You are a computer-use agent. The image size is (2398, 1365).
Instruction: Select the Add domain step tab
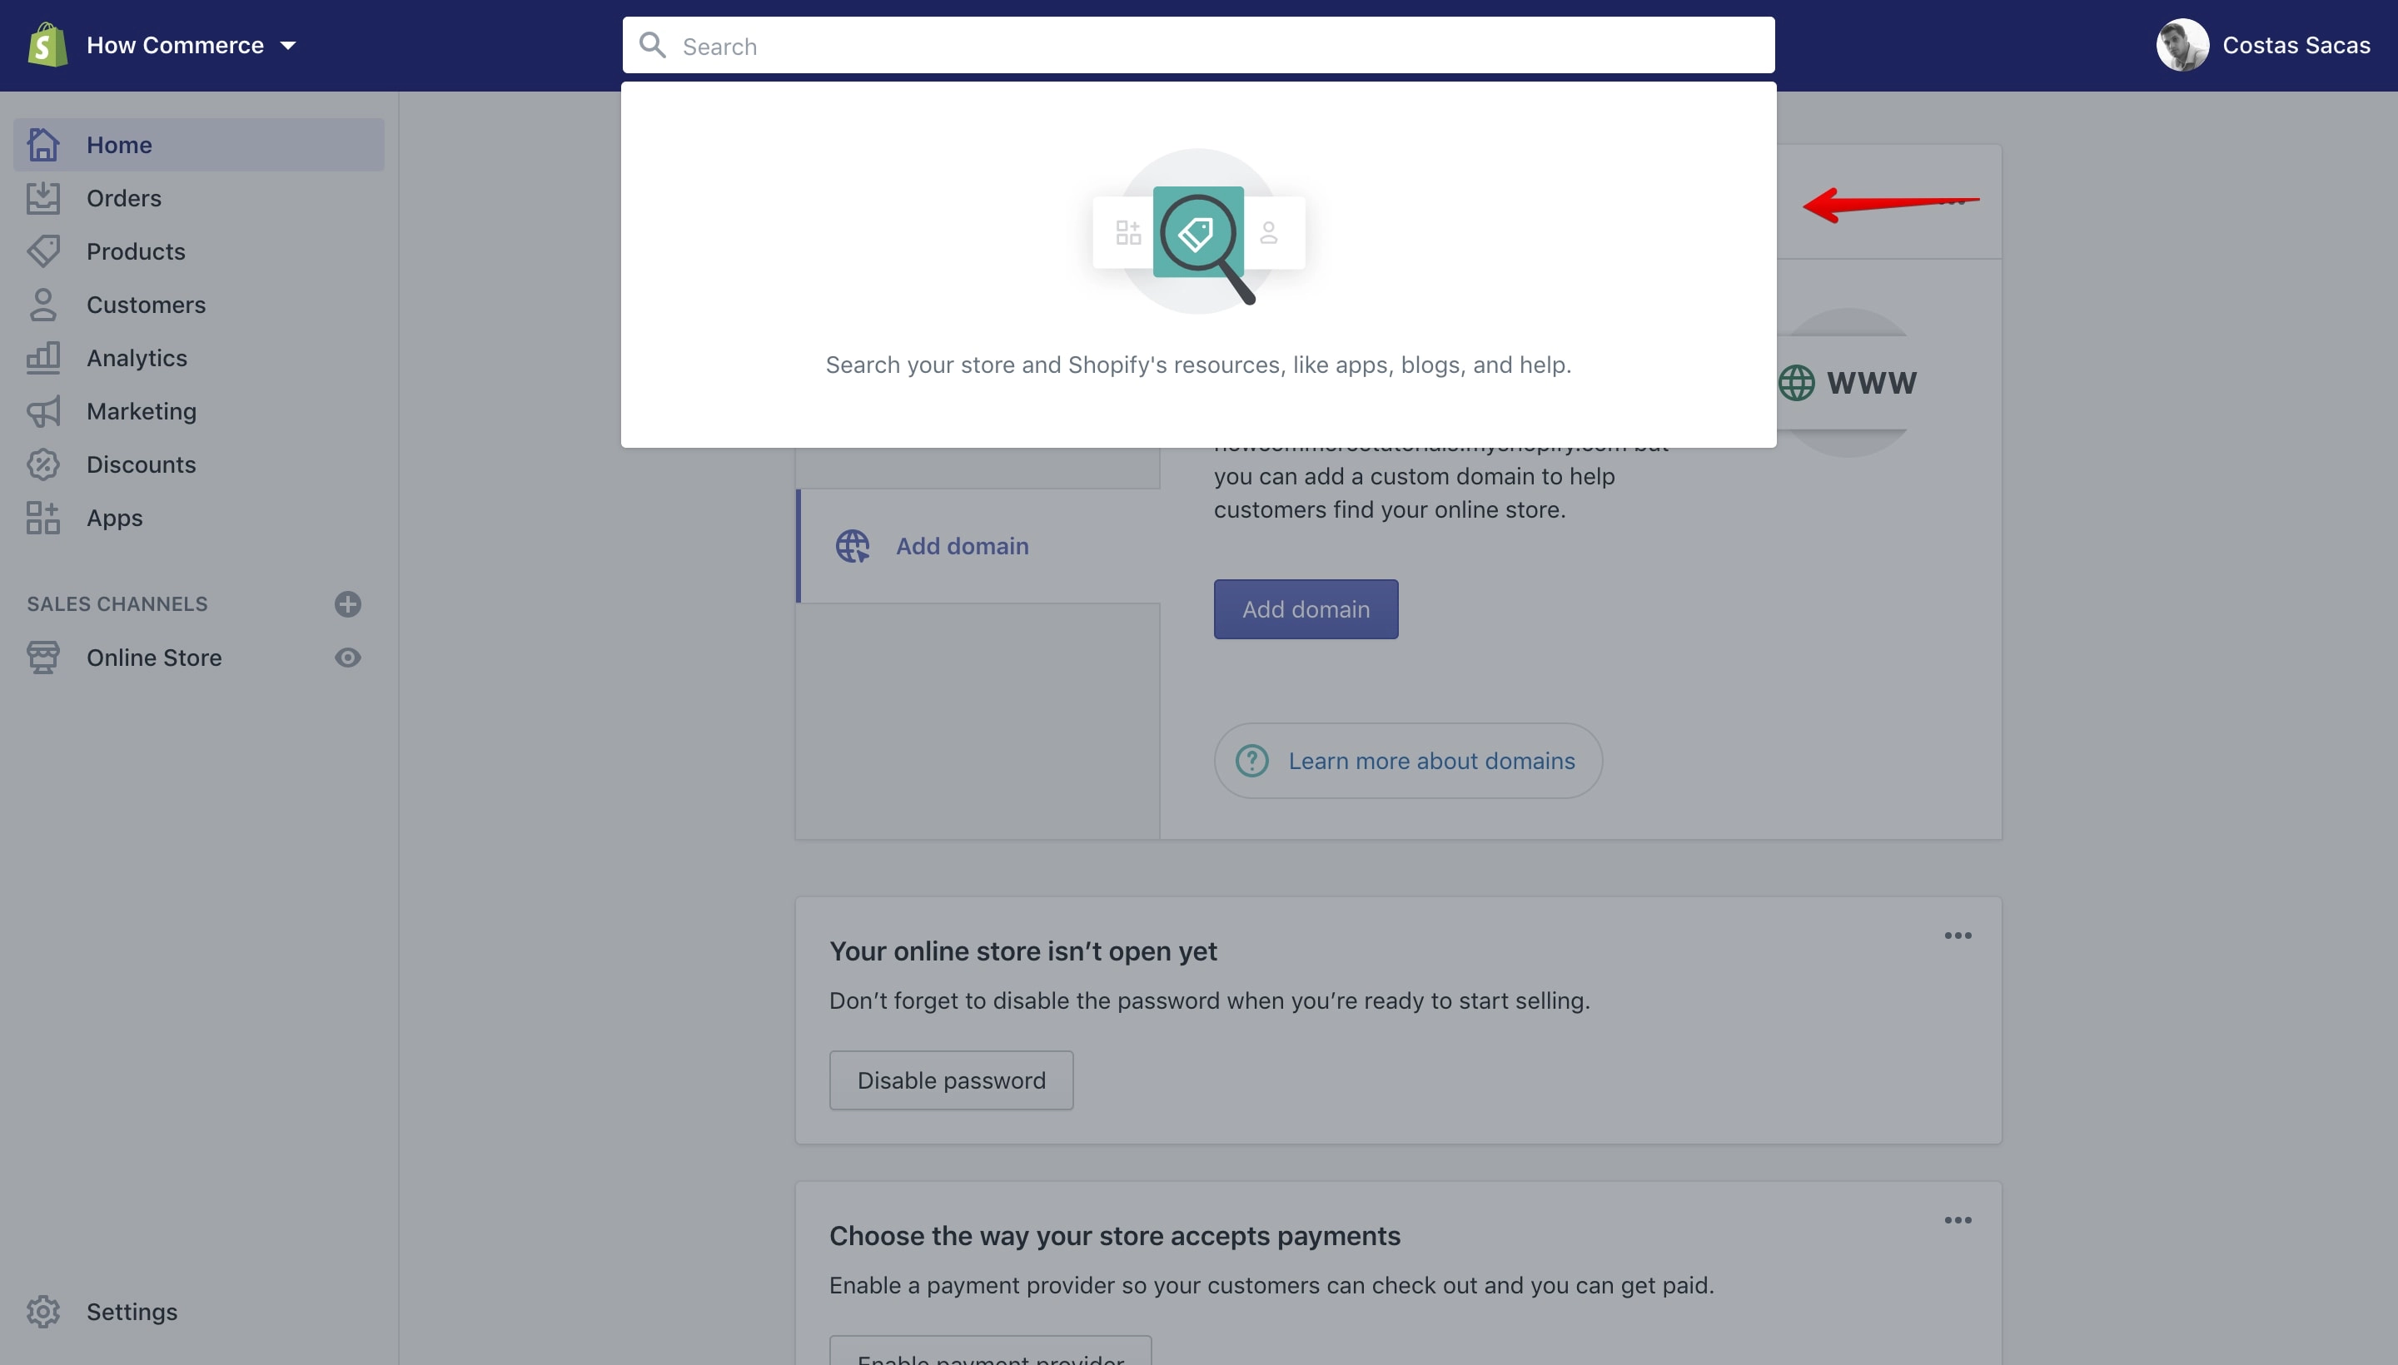(978, 546)
